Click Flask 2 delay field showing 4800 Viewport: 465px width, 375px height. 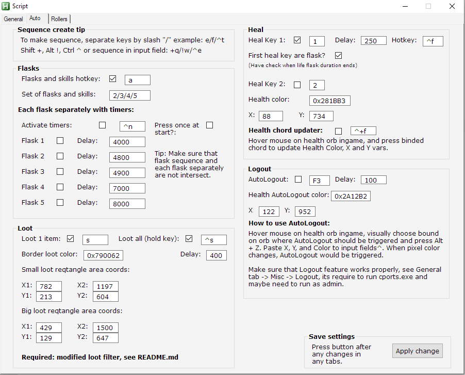[127, 157]
